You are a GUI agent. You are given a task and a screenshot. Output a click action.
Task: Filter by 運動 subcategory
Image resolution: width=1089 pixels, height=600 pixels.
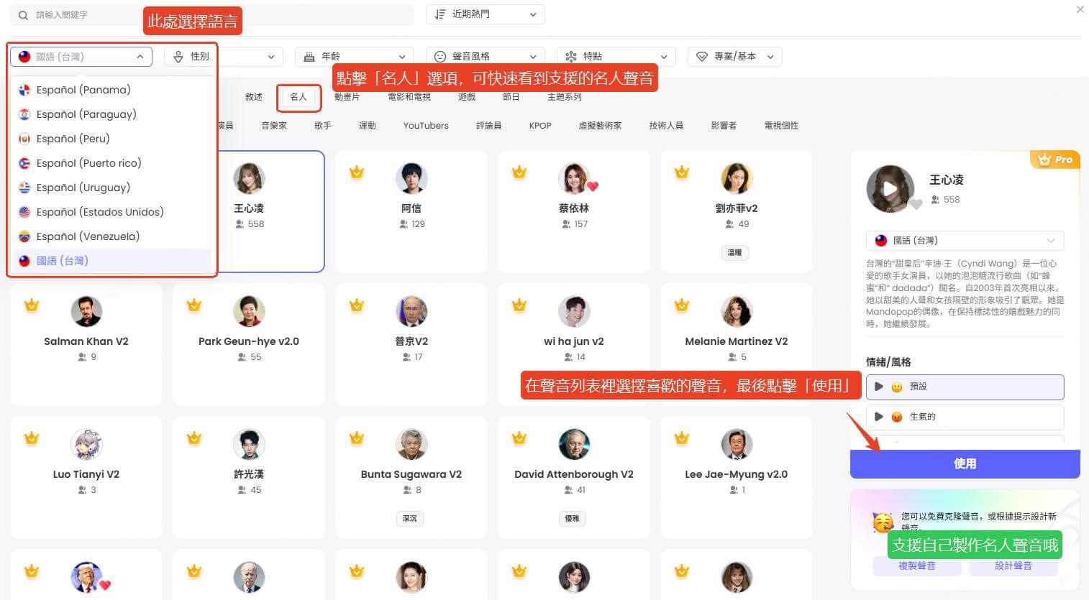(368, 126)
